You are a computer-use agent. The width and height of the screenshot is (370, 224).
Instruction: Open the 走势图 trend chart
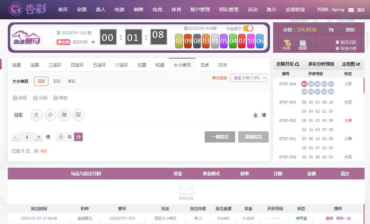pos(351,64)
